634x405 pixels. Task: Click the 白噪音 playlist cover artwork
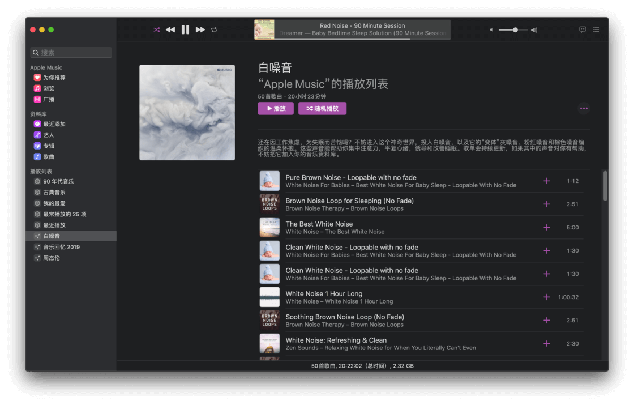(x=187, y=113)
